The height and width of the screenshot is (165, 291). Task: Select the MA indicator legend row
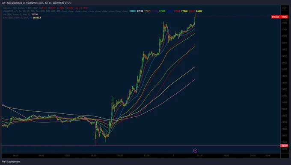21,14
